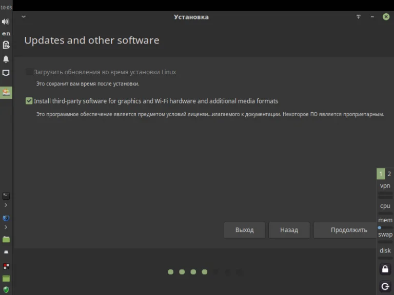
Task: Expand the arrow below the terminal icon
Action: pos(6,205)
